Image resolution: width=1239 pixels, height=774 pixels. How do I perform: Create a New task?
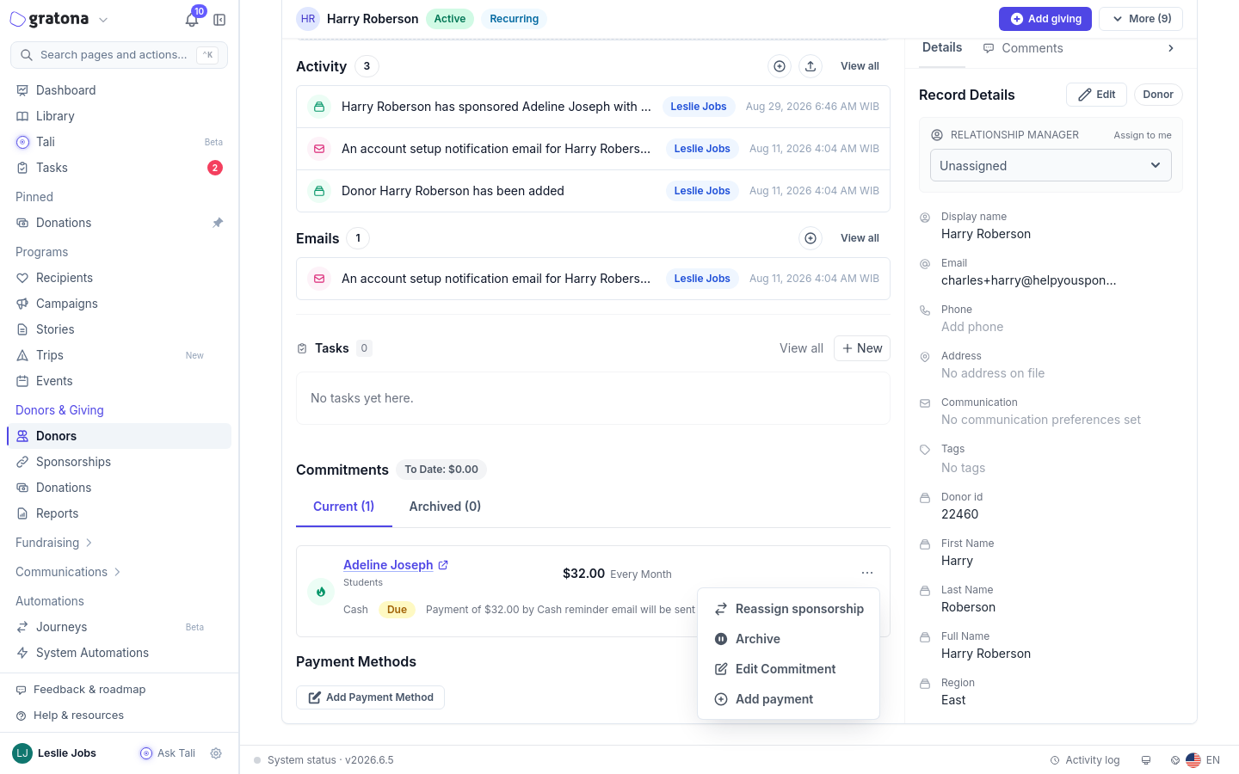coord(862,348)
